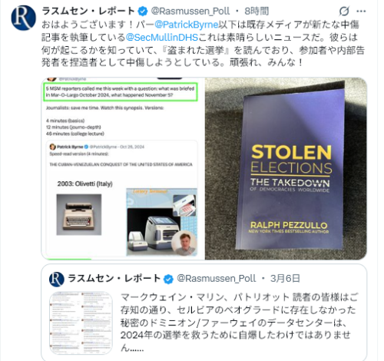Open the Grok circle icon
Viewport: 384px width, 361px height.
pyautogui.click(x=344, y=12)
